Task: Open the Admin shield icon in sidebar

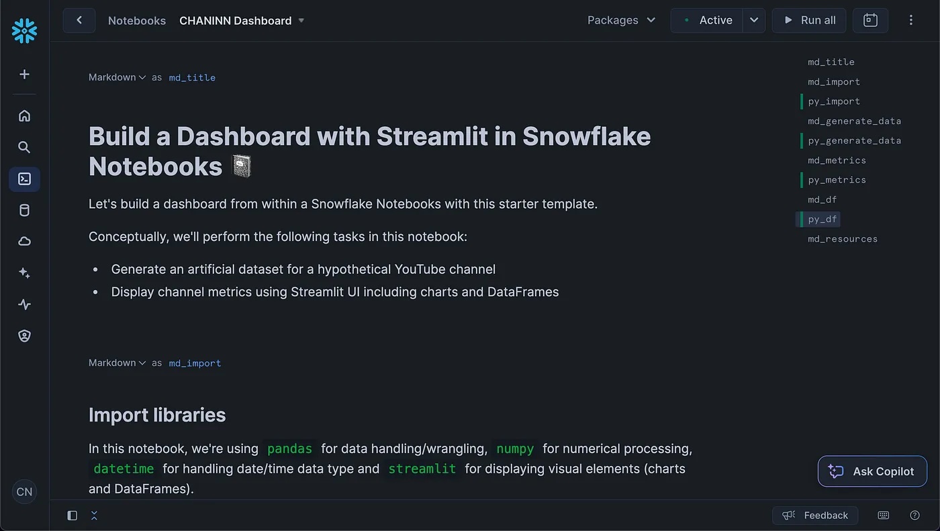Action: pyautogui.click(x=24, y=336)
